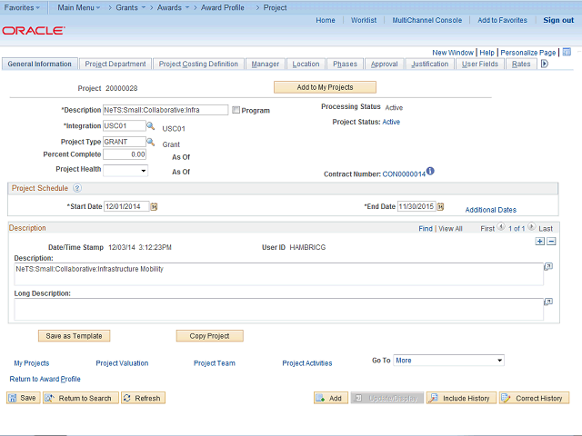Open Integration lookup magnifier icon

(152, 126)
